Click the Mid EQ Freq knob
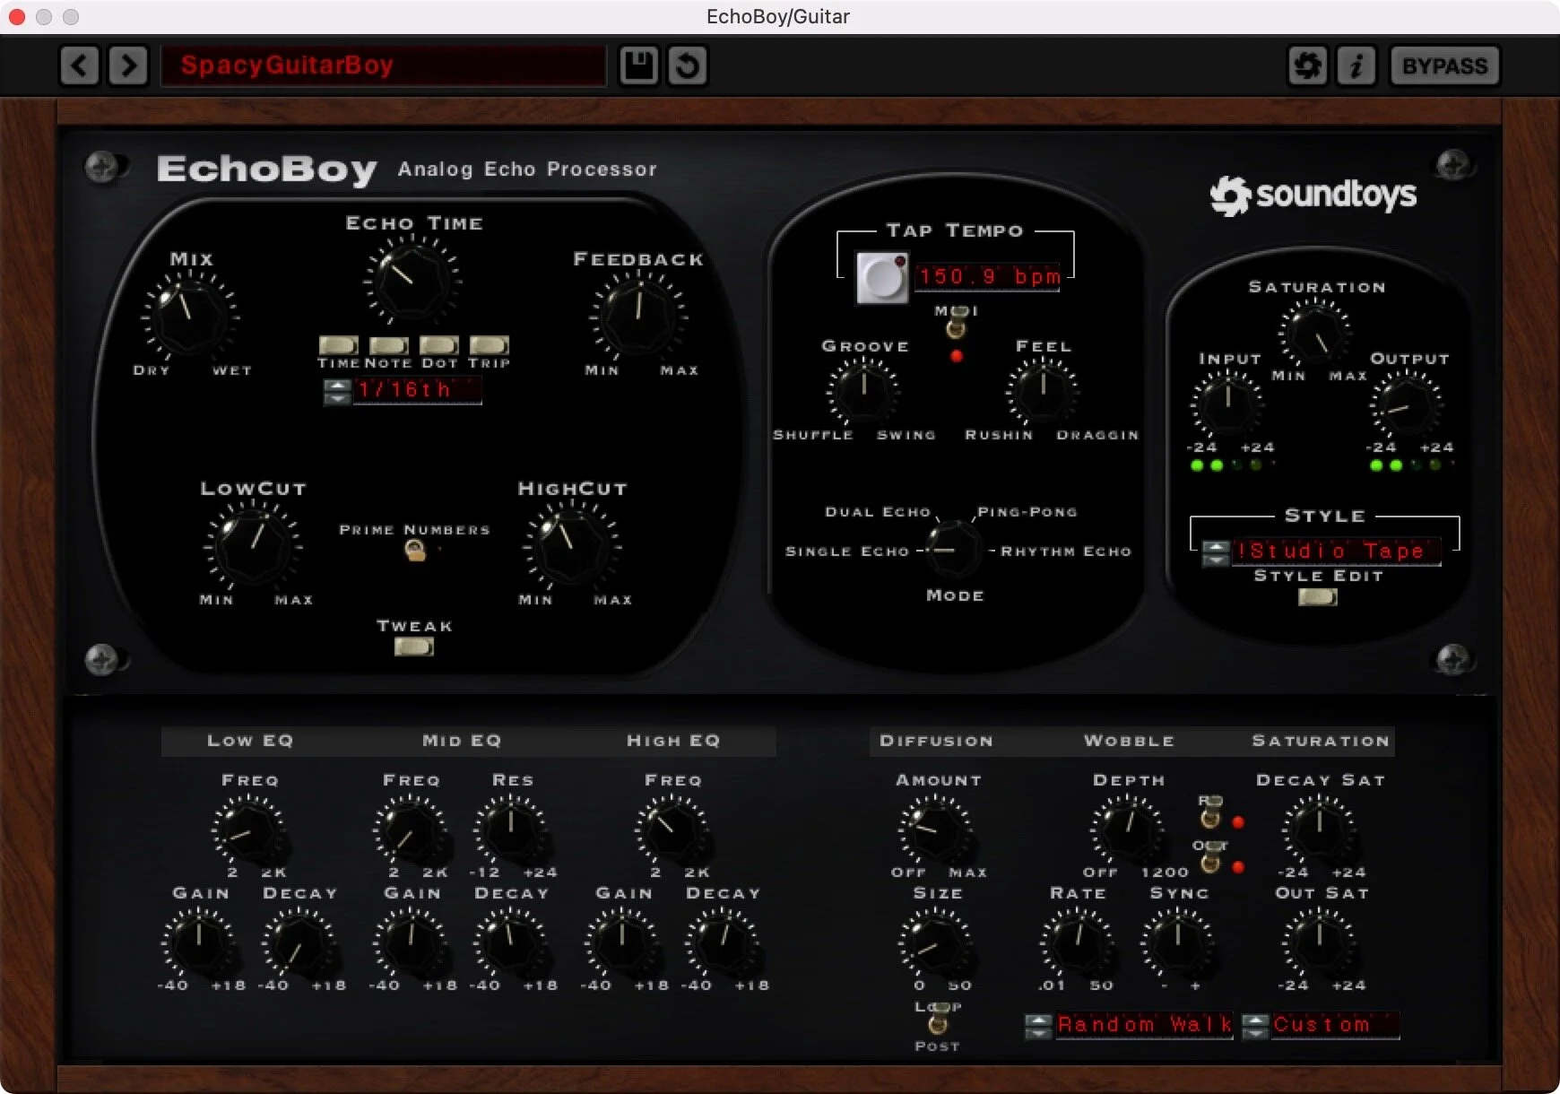 click(x=410, y=829)
